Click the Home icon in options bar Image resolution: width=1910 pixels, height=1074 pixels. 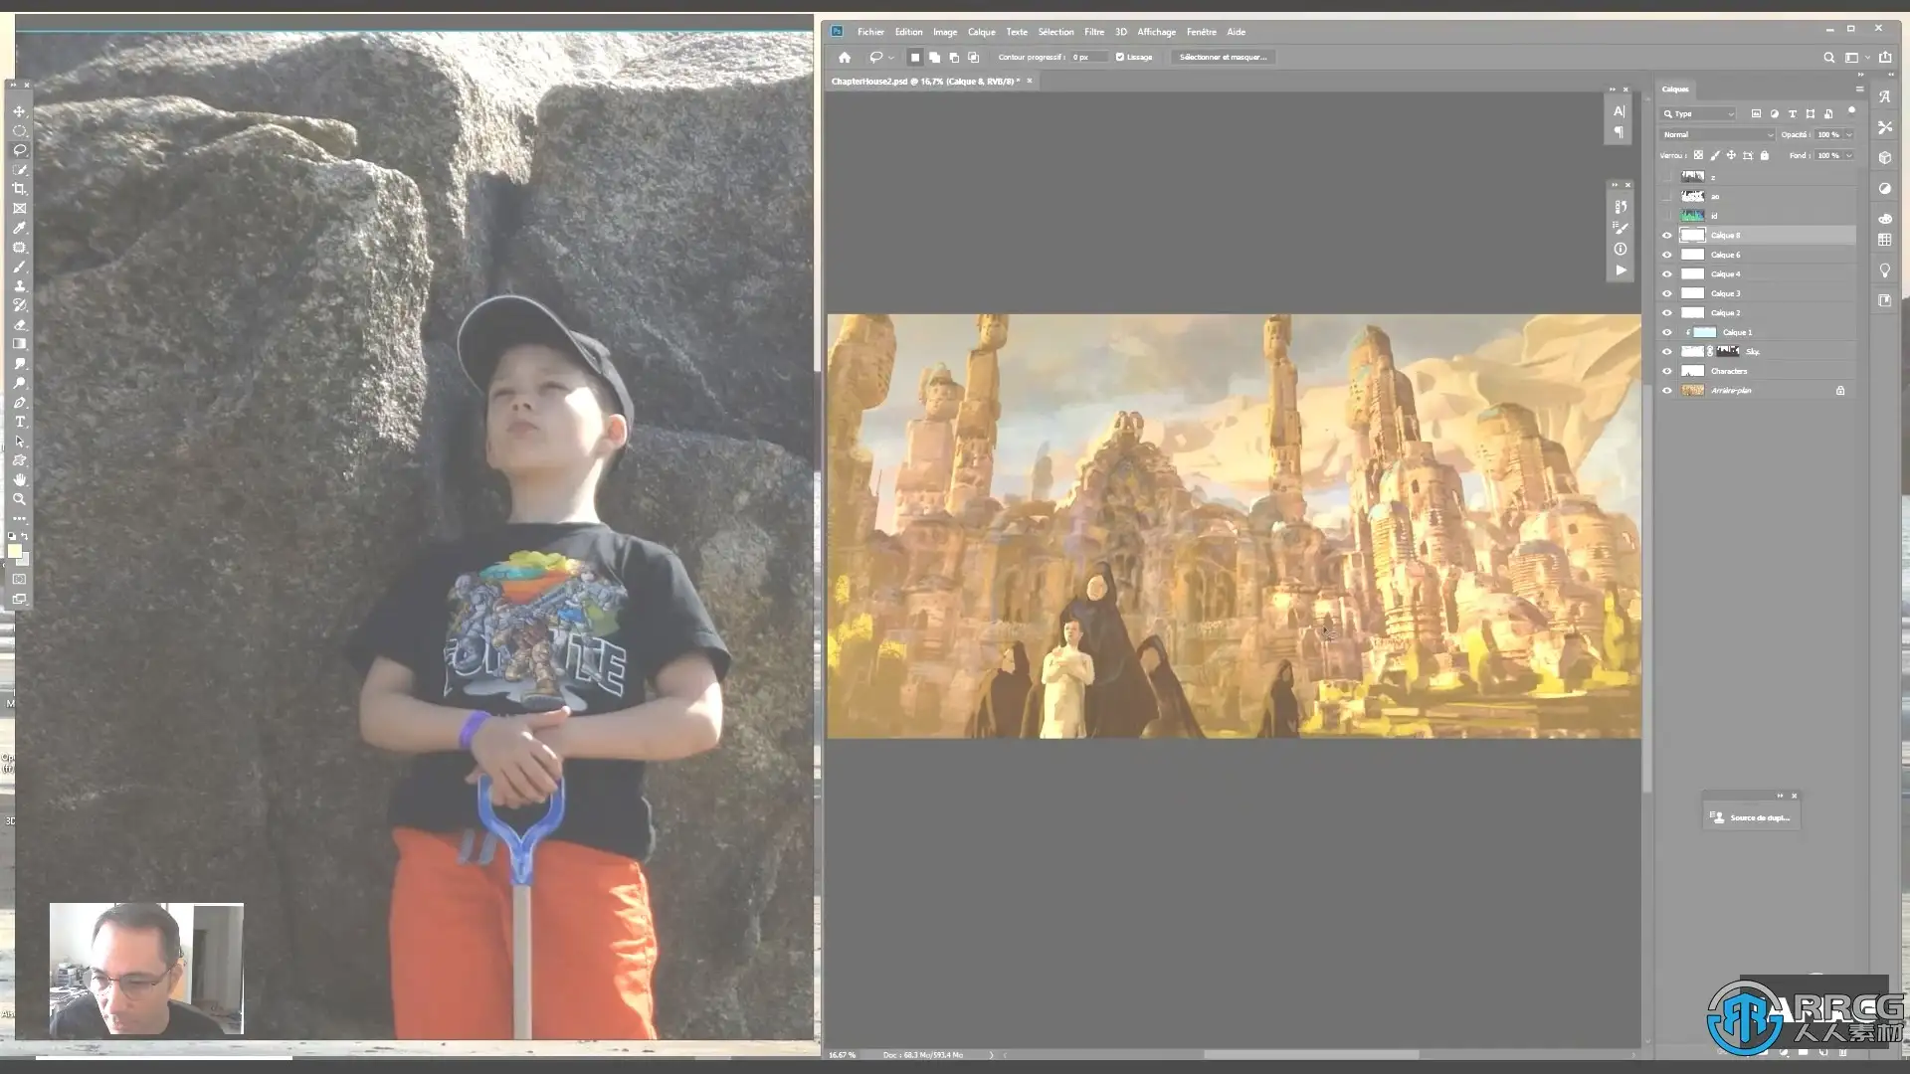(x=845, y=58)
